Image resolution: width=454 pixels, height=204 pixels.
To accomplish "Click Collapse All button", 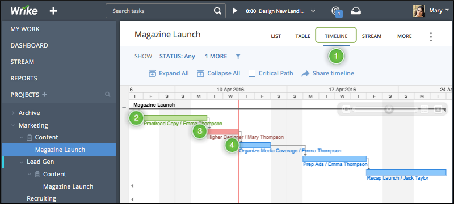I will pos(218,74).
